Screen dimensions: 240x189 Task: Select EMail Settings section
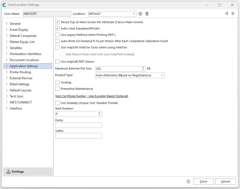(28, 84)
